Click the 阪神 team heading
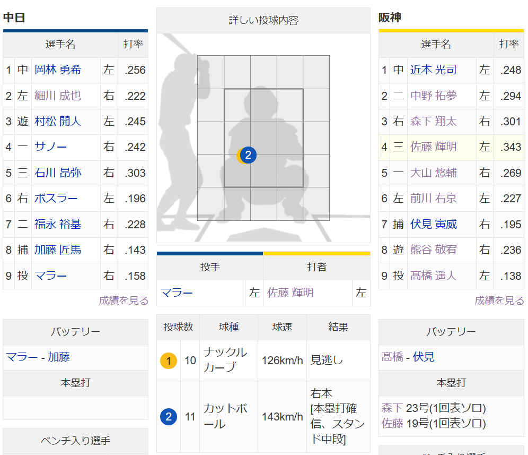528x455 pixels. click(390, 17)
